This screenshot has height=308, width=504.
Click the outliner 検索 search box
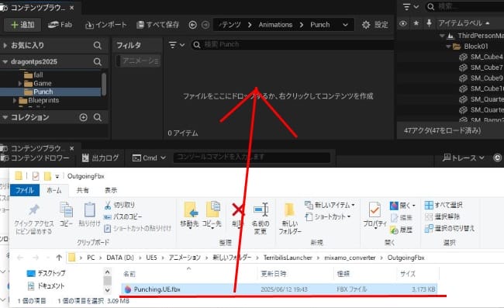click(464, 6)
